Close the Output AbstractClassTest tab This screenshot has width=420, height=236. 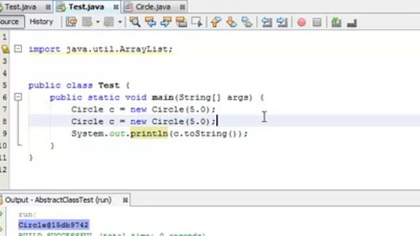tap(125, 200)
